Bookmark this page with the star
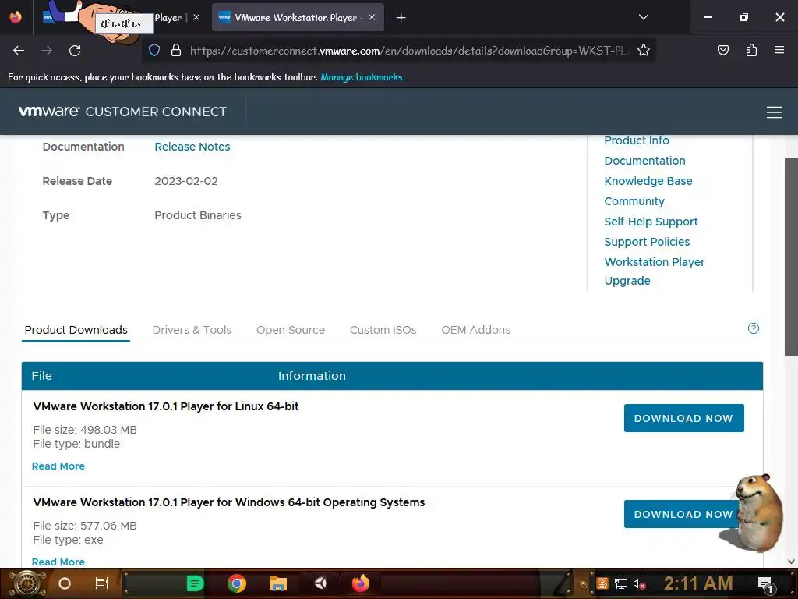Screen dimensions: 798x599 coord(643,51)
